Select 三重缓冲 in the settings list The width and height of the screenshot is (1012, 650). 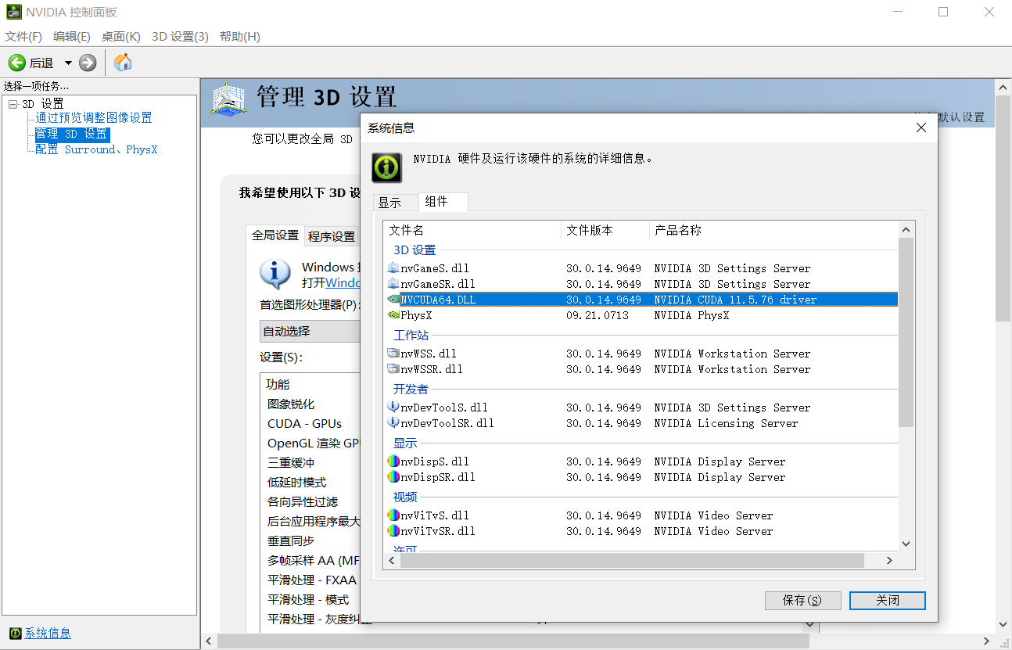pos(291,463)
